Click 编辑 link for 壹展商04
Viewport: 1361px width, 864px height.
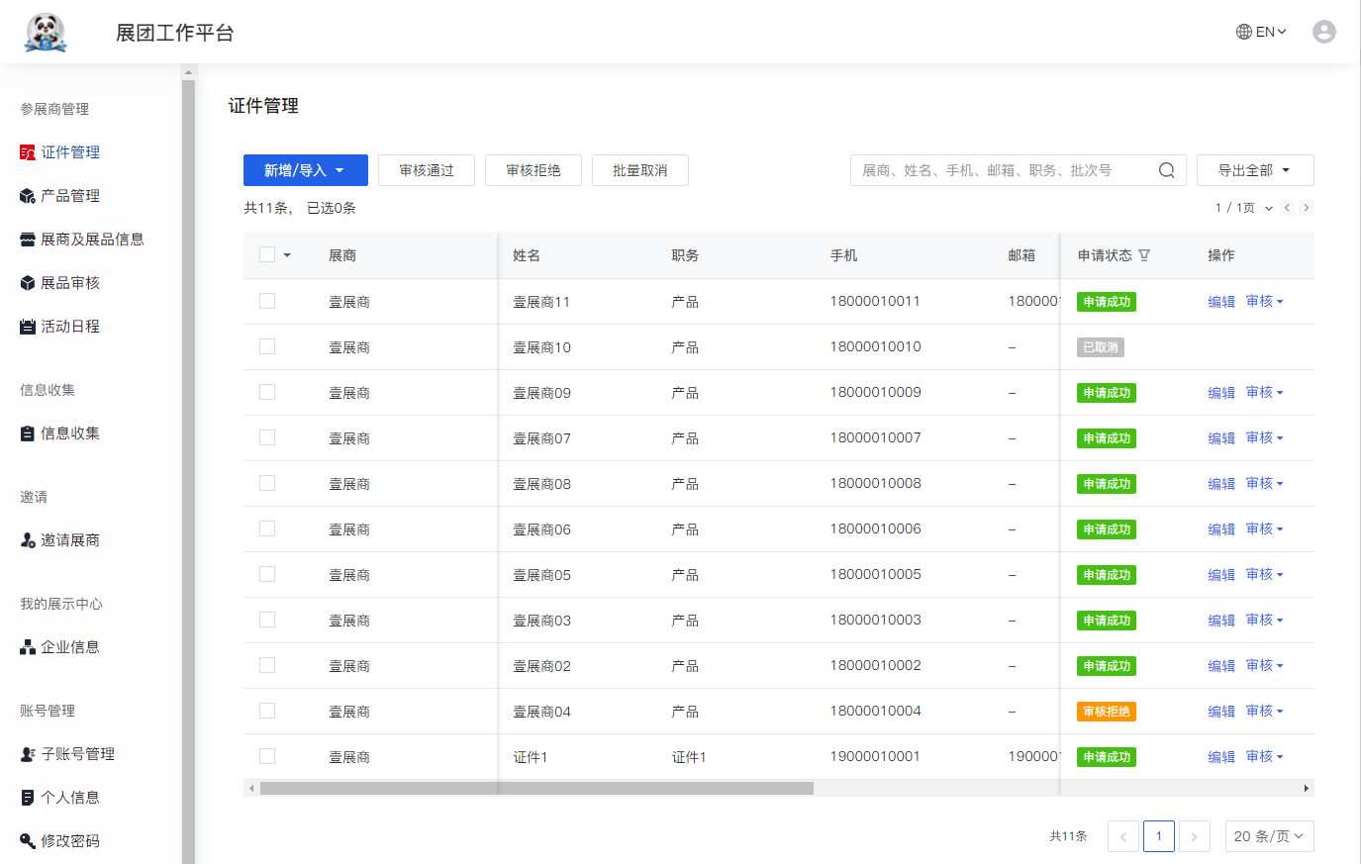click(1221, 712)
